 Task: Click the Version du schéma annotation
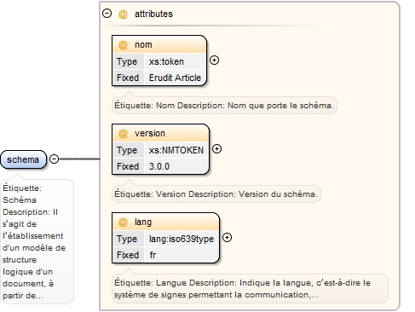tap(216, 194)
